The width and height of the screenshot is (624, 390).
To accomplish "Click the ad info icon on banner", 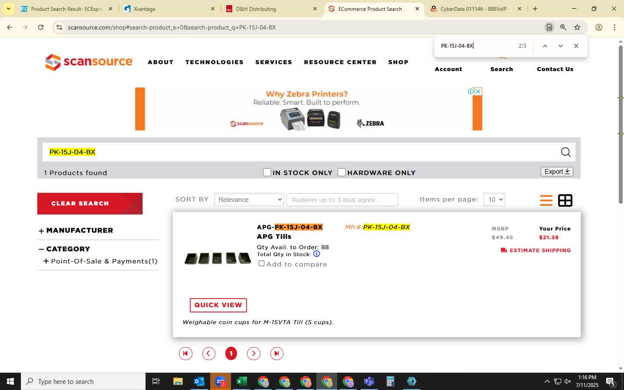I will click(x=471, y=91).
